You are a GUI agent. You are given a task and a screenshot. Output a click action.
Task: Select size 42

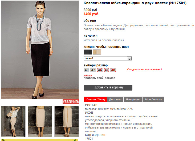pos(93,70)
